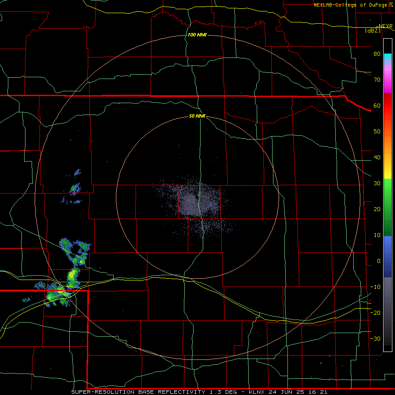Click the -10 value on the dBZ scale
395x395 pixels.
[375, 287]
